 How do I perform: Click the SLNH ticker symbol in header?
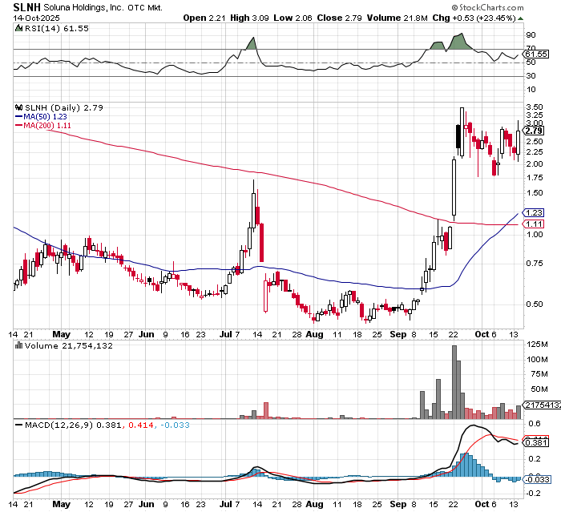27,7
